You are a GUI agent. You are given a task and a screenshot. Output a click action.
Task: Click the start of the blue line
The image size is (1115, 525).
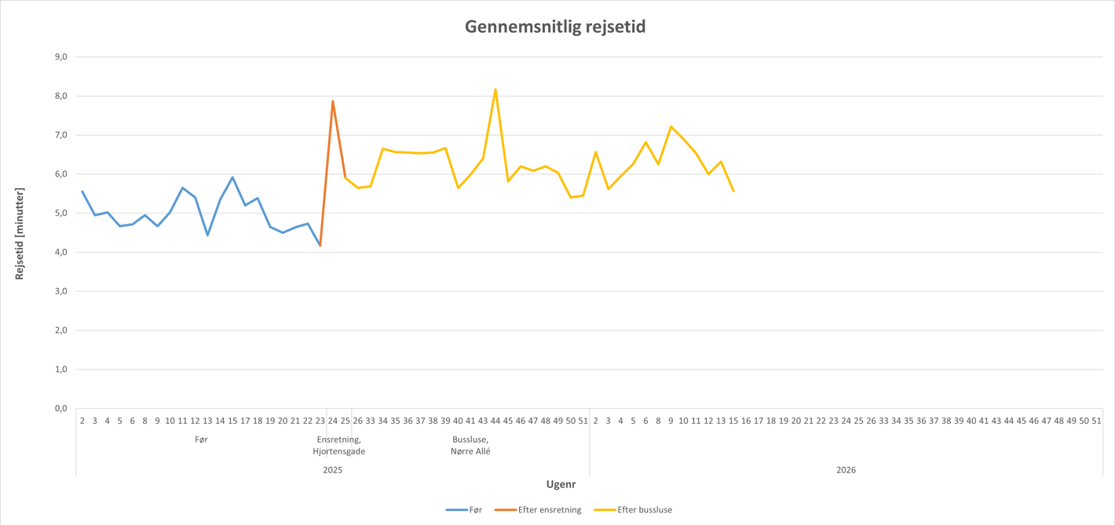tap(82, 191)
